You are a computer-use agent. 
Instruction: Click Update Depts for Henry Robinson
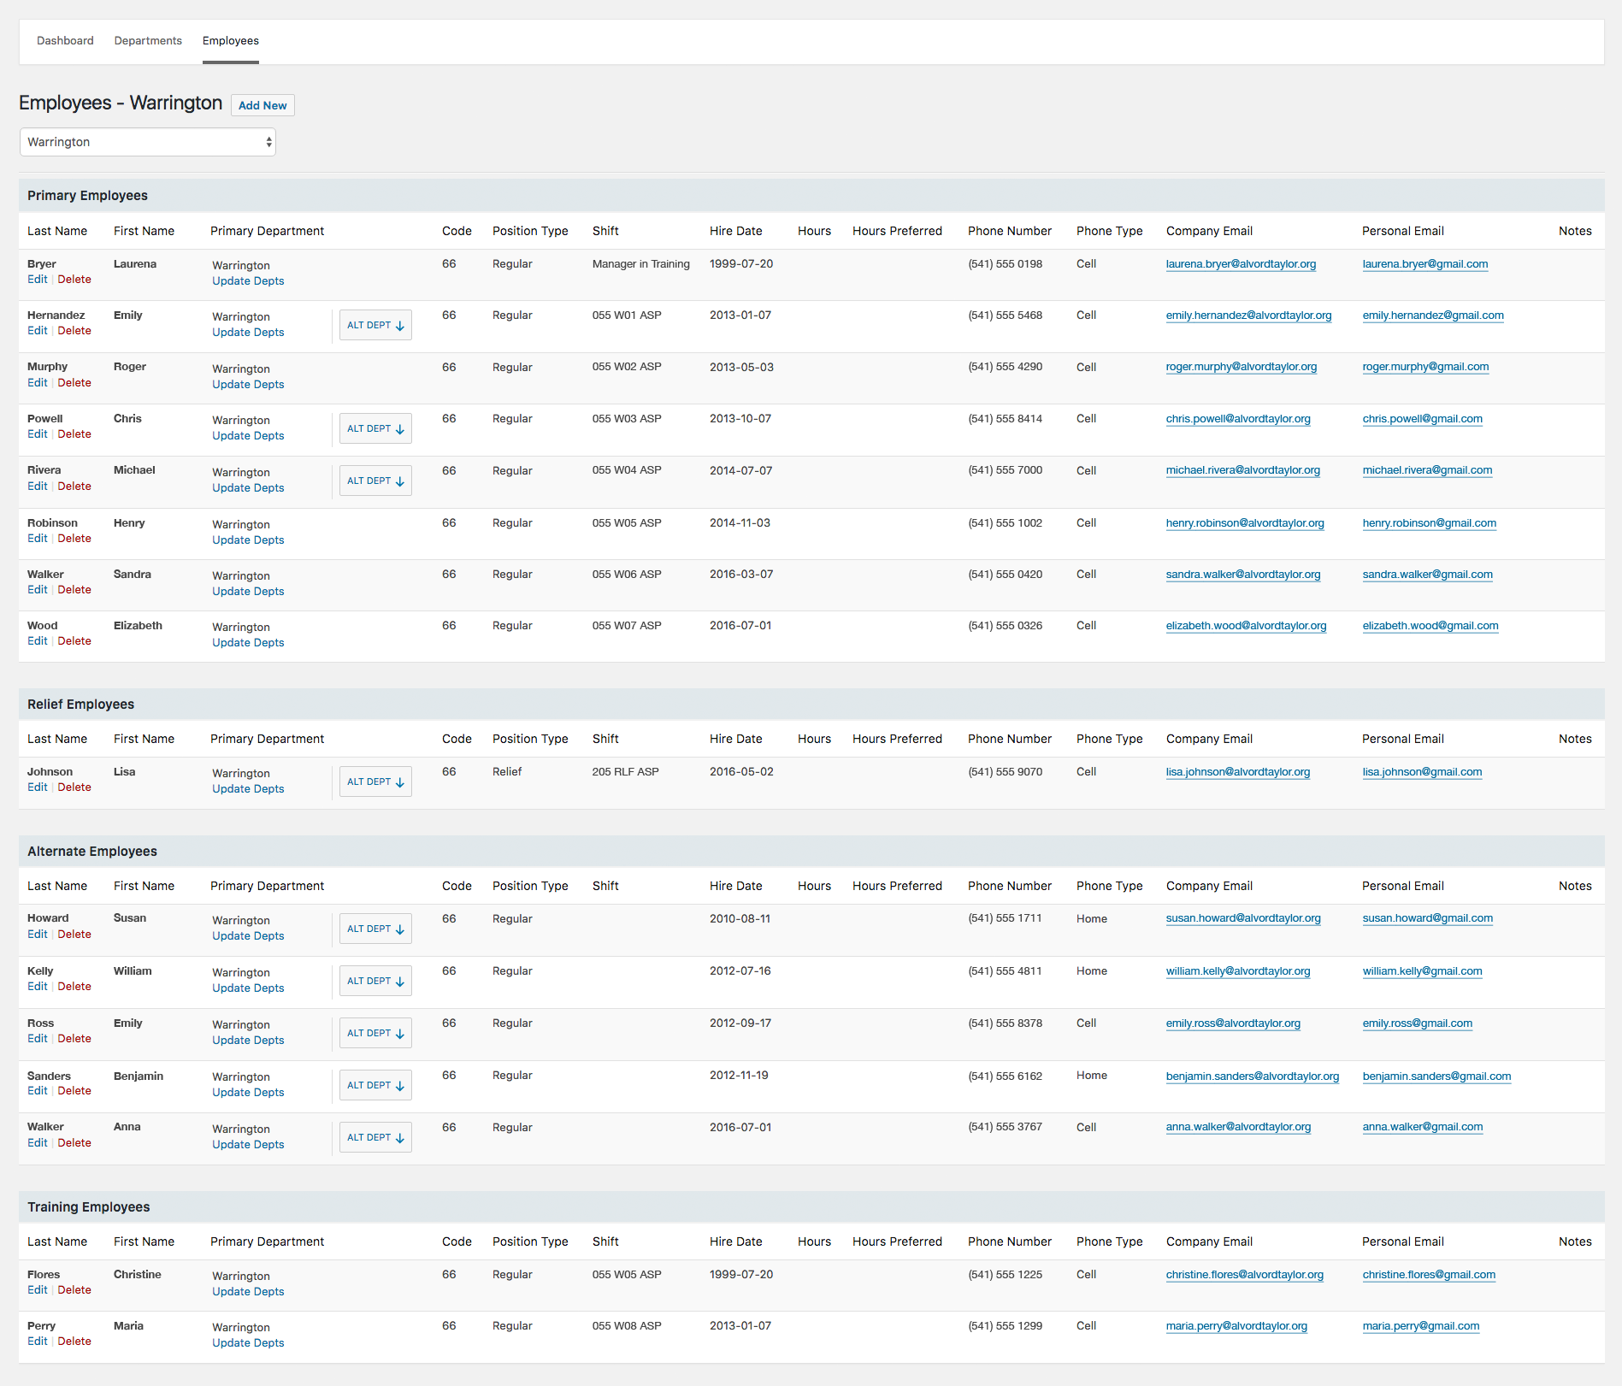pyautogui.click(x=248, y=540)
